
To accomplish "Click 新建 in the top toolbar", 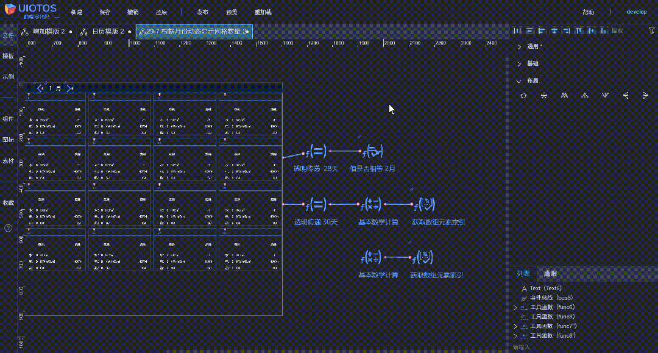I will tap(77, 12).
